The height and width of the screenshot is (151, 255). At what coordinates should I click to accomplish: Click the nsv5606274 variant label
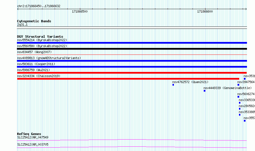(x=246, y=94)
